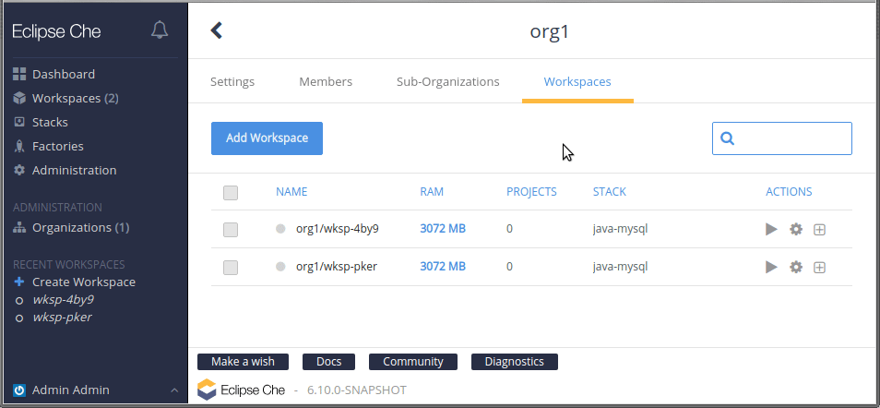
Task: Select Create Workspace link
Action: [x=84, y=282]
